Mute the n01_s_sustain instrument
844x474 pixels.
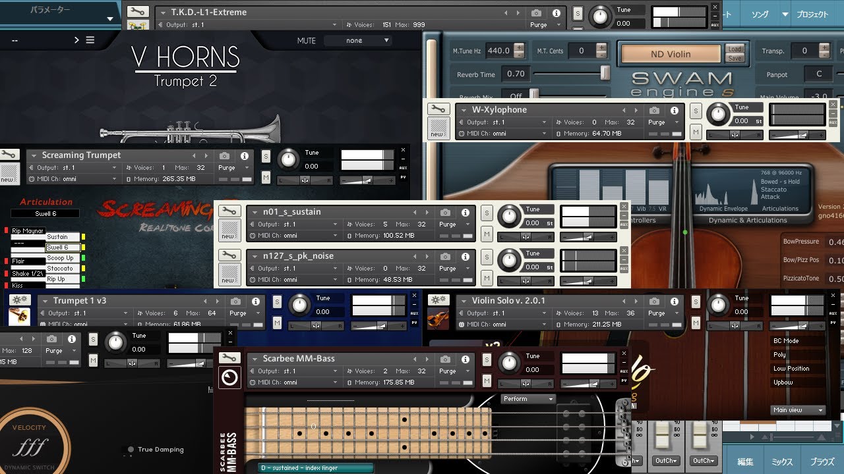[x=486, y=234]
